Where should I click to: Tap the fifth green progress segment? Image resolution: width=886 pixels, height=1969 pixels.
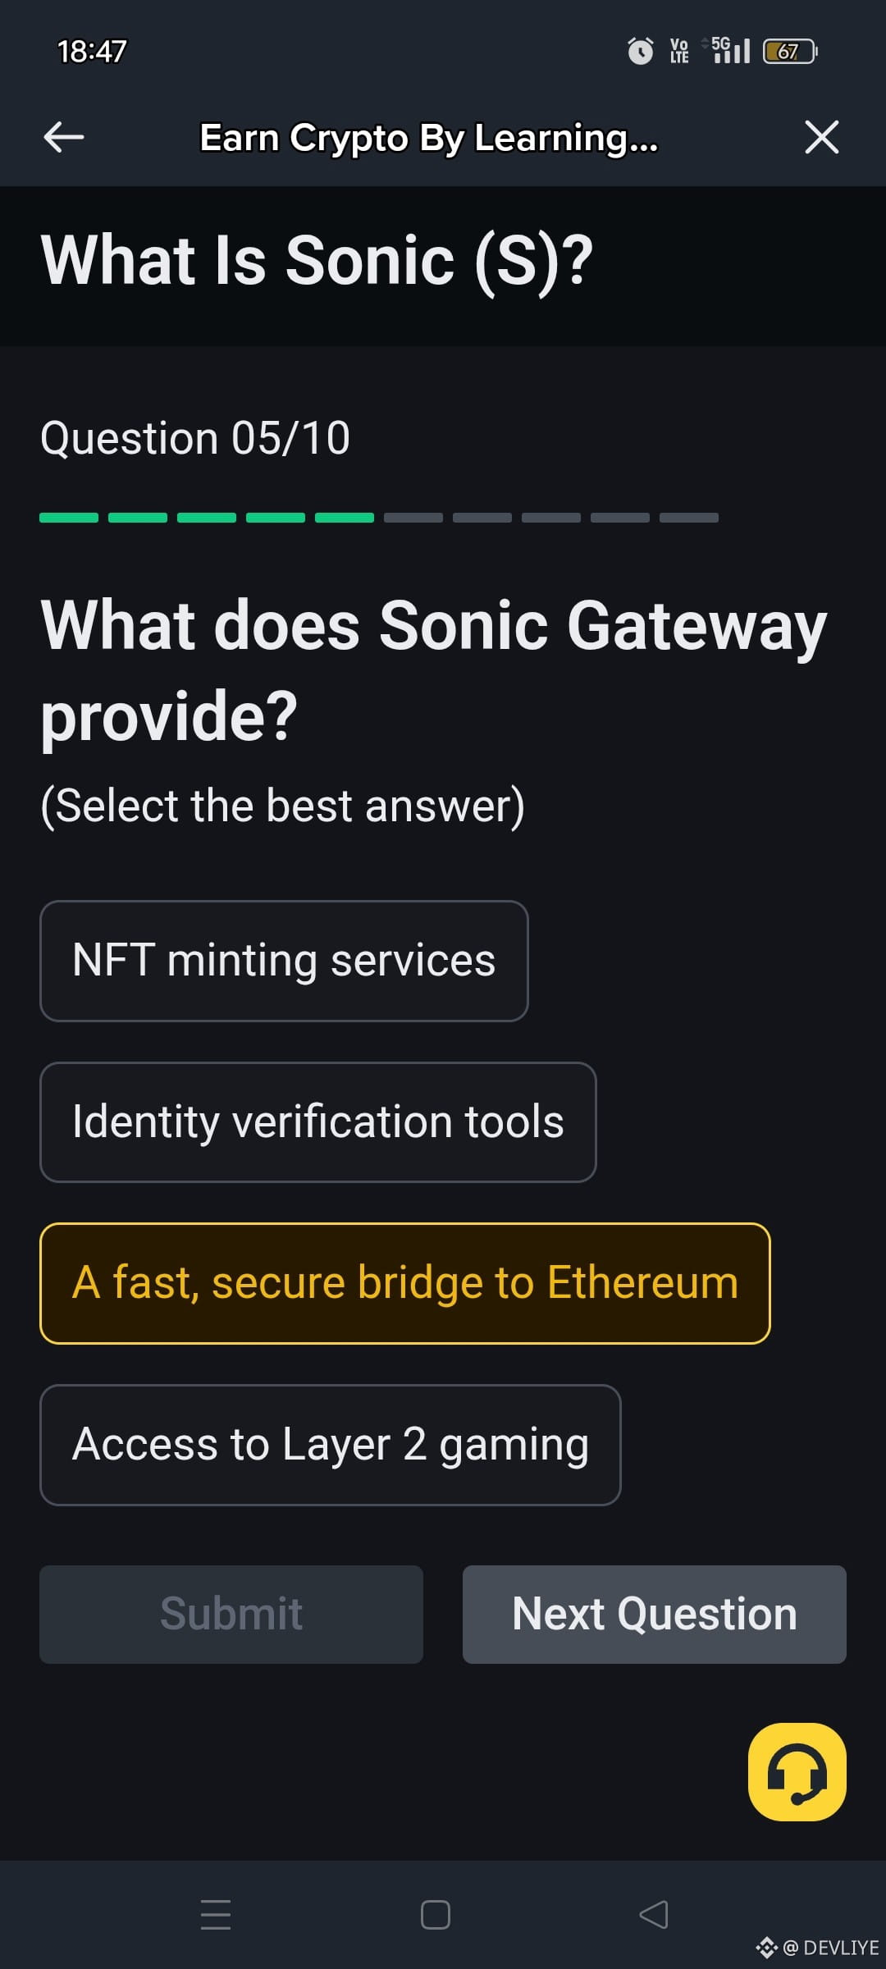[345, 518]
